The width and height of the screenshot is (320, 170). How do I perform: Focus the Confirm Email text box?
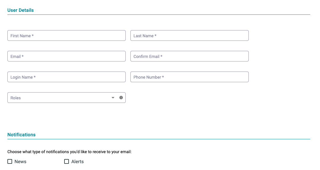[x=190, y=56]
